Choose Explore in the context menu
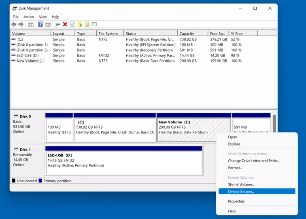The width and height of the screenshot is (306, 219). click(257, 144)
